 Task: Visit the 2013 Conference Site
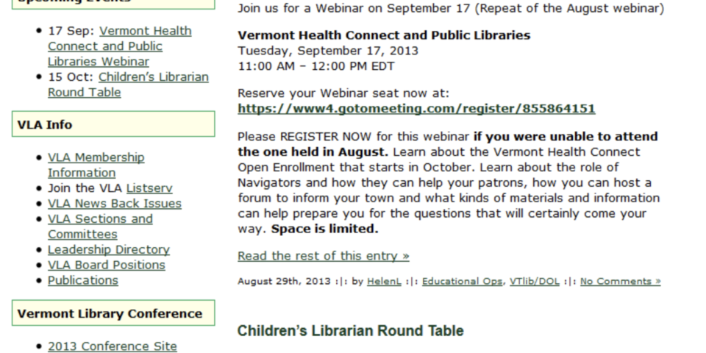(112, 346)
